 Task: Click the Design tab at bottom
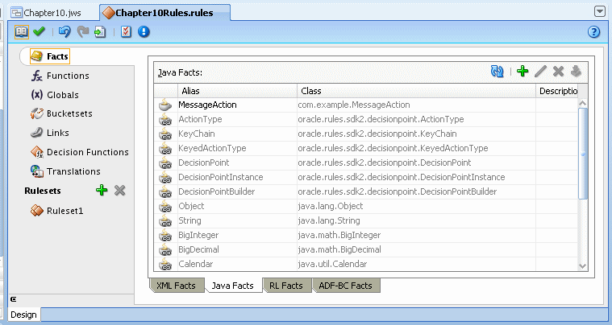tap(23, 315)
